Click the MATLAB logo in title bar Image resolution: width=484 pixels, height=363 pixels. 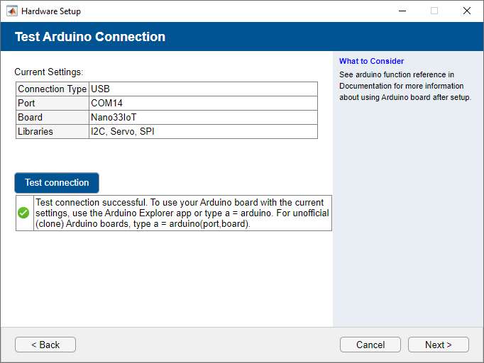12,11
